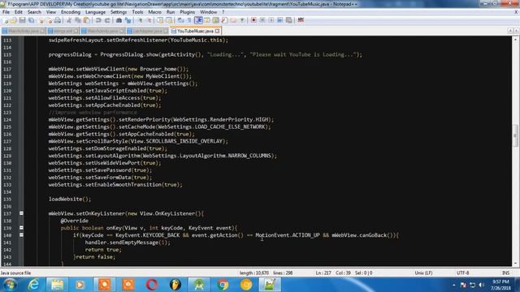This screenshot has height=292, width=520.
Task: Toggle the highlighted Indent Guide button
Action: tap(198, 20)
